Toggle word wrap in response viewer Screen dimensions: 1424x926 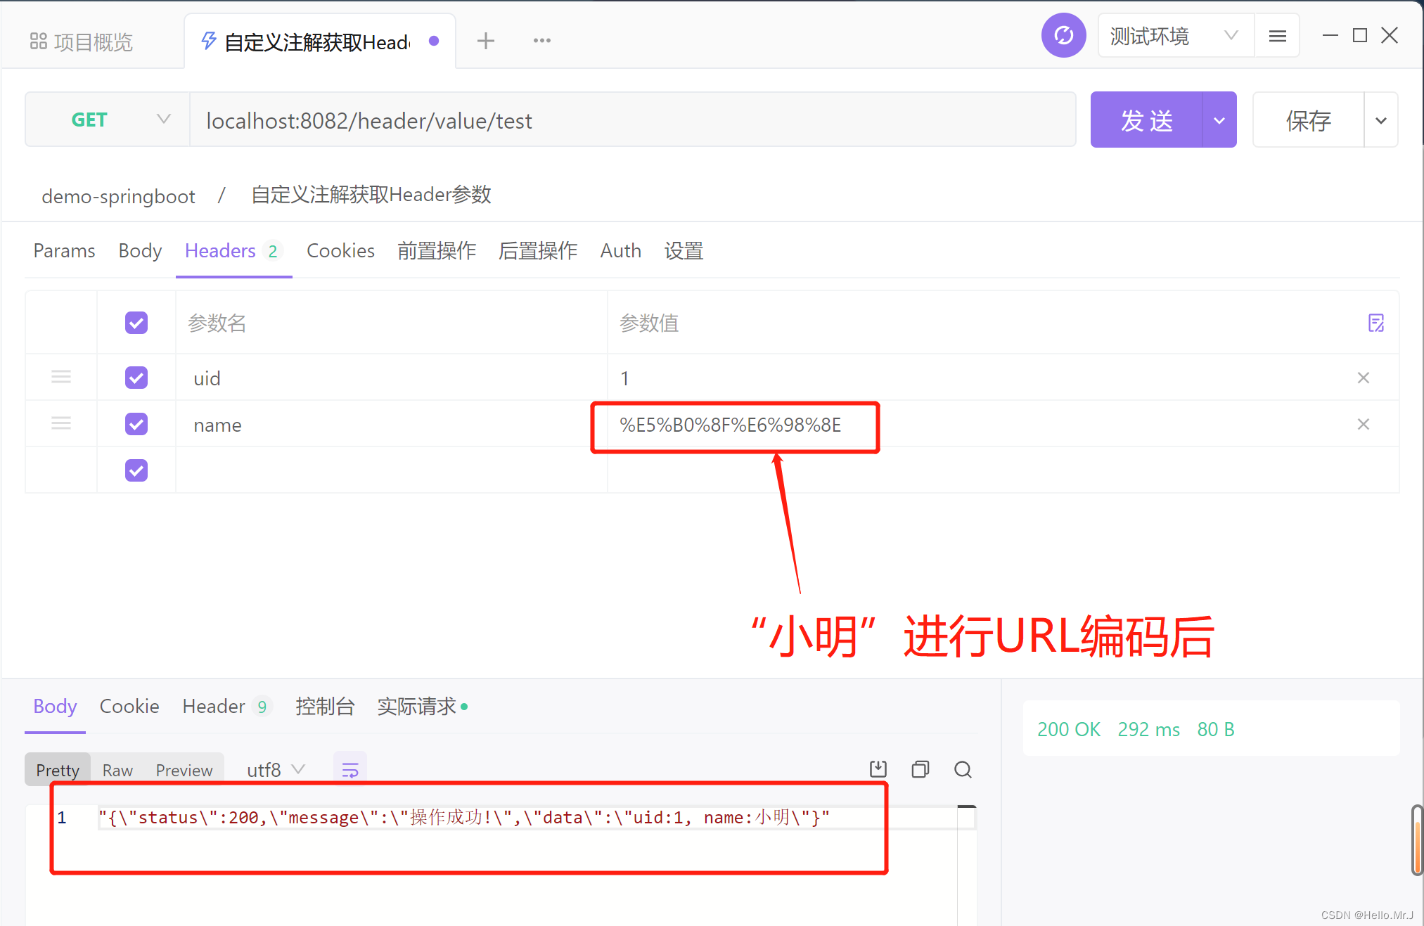[x=350, y=770]
